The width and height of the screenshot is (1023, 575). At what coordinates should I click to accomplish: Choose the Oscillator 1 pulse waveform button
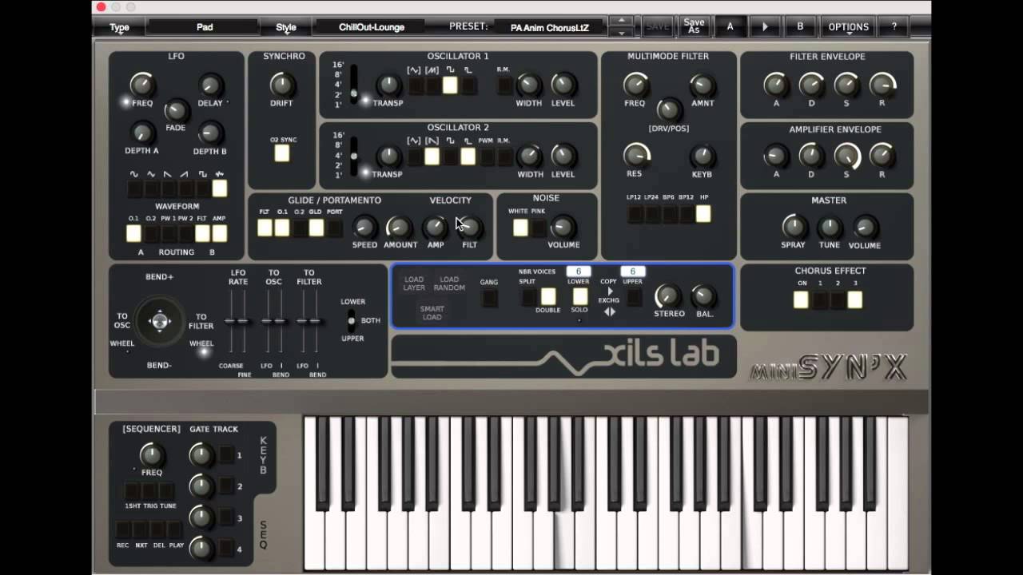click(x=468, y=85)
